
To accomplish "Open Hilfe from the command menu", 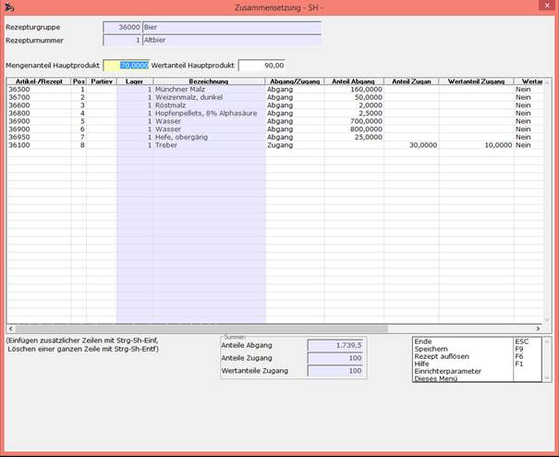I will click(421, 364).
